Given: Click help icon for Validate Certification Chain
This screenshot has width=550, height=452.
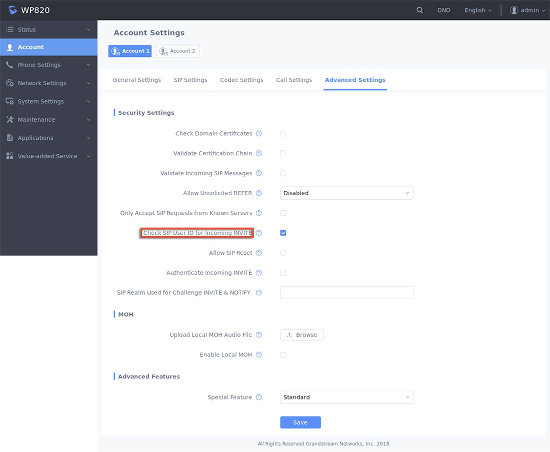Looking at the screenshot, I should pyautogui.click(x=259, y=153).
